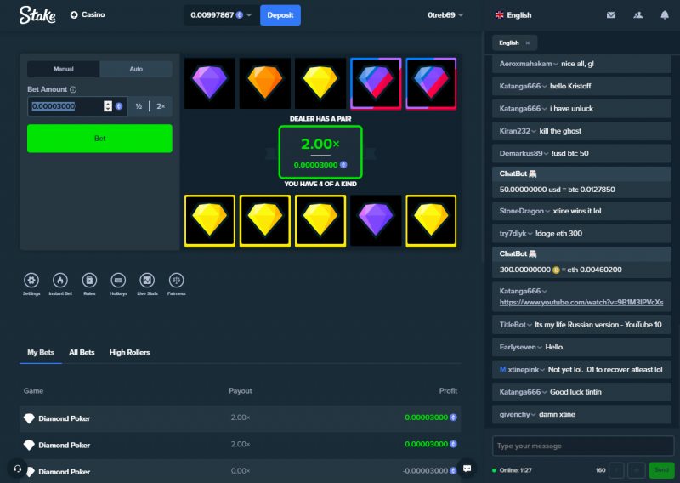Send the chat message
The image size is (680, 483).
pyautogui.click(x=661, y=470)
